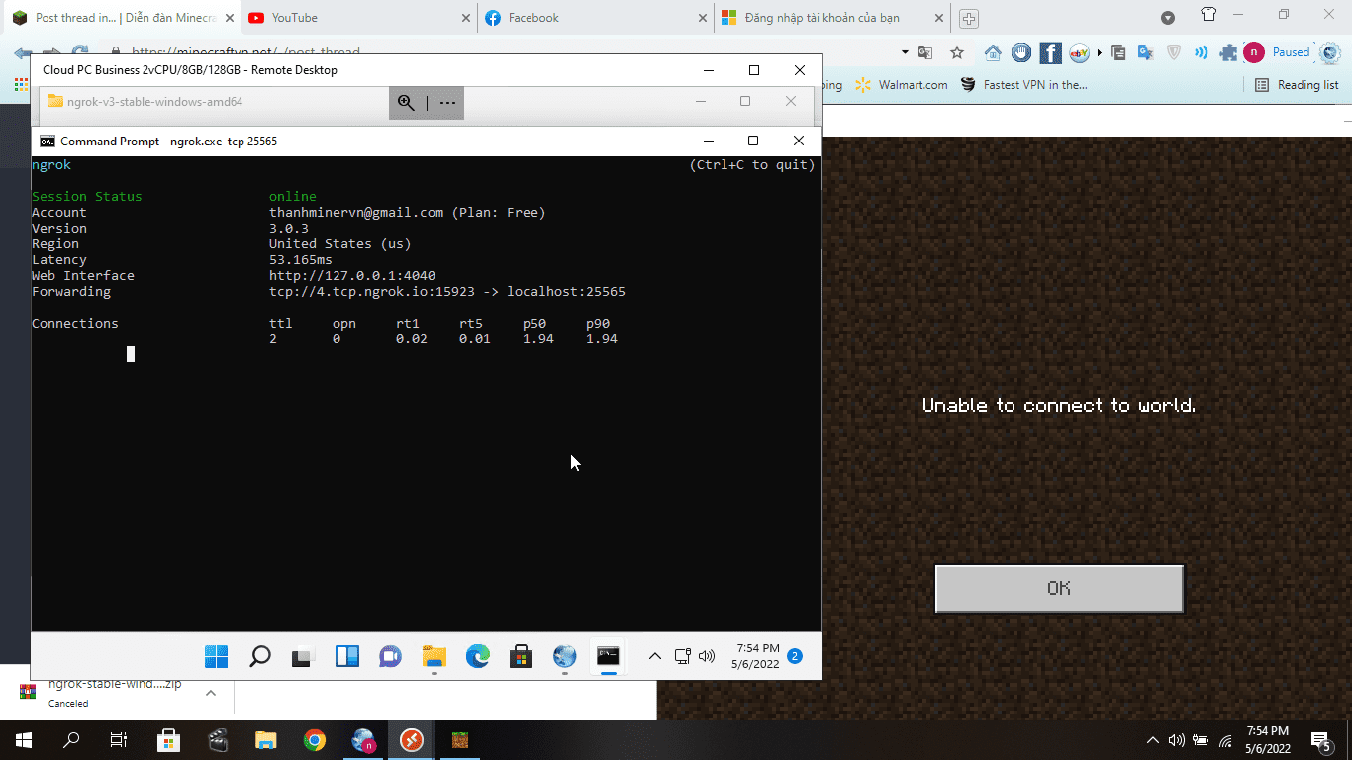Open remote Windows 11 Start menu

tap(217, 656)
